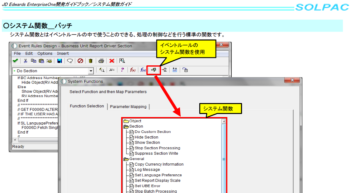Click the comment speech bubble icon
This screenshot has width=351, height=193.
70,61
